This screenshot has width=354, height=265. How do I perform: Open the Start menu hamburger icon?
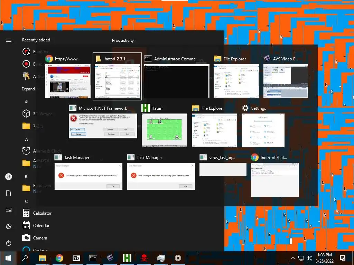pyautogui.click(x=9, y=40)
